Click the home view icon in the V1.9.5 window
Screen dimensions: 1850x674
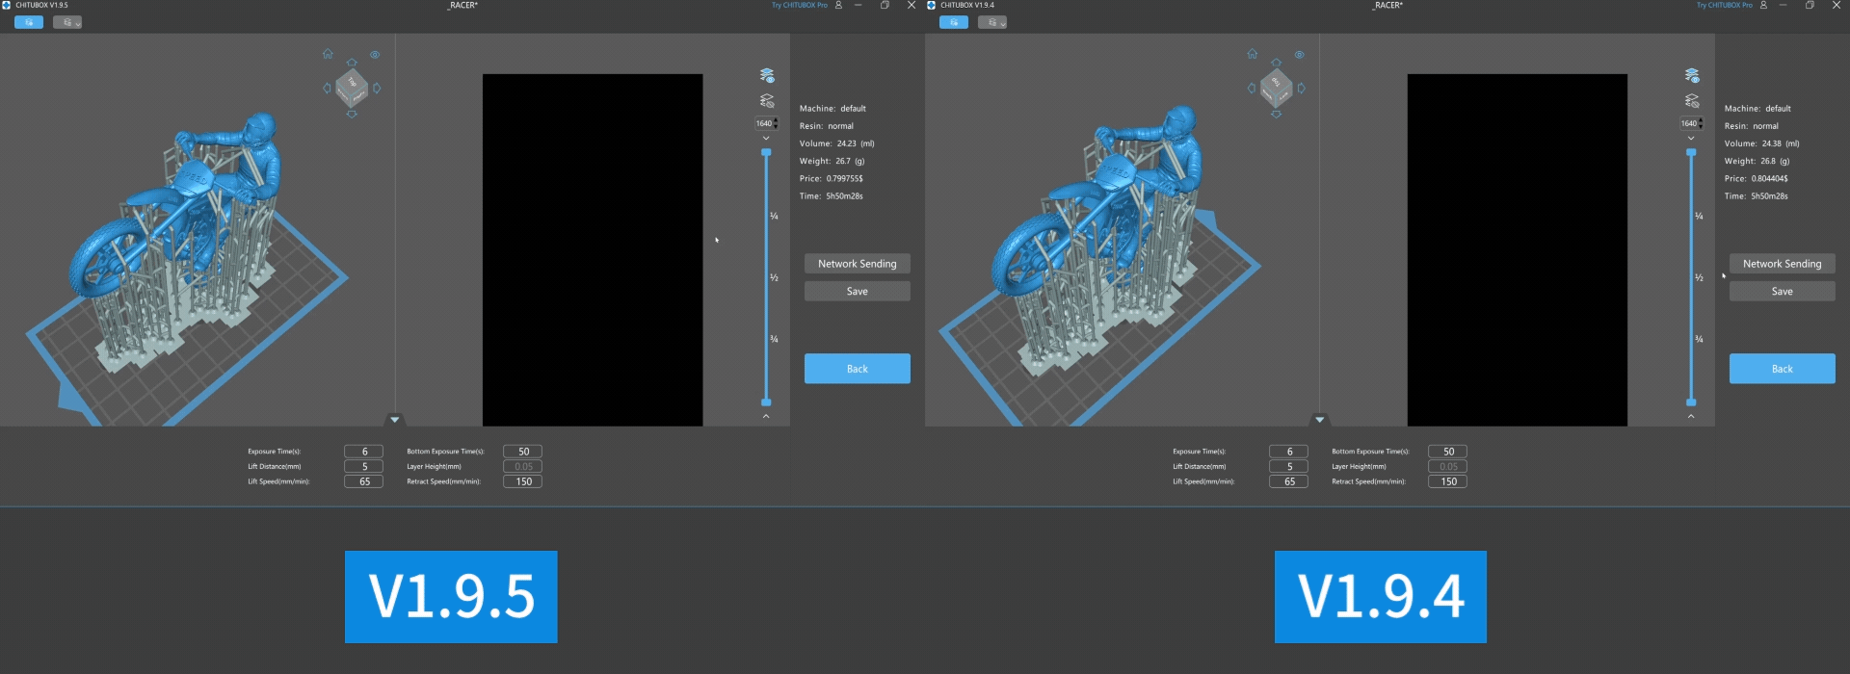(328, 54)
